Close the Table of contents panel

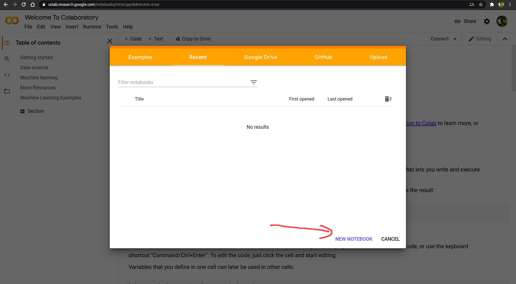[x=110, y=41]
